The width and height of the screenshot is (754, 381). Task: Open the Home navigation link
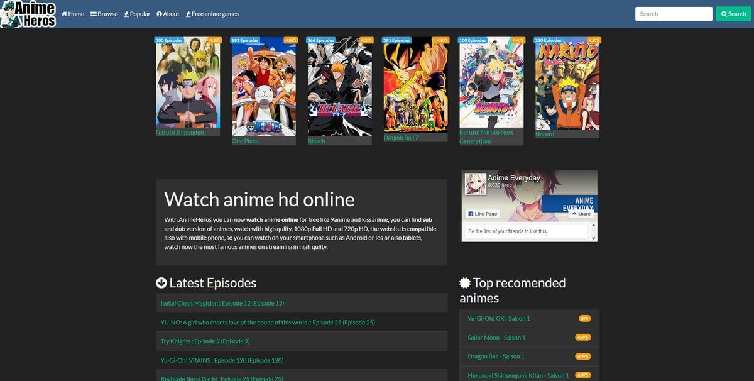pos(73,14)
